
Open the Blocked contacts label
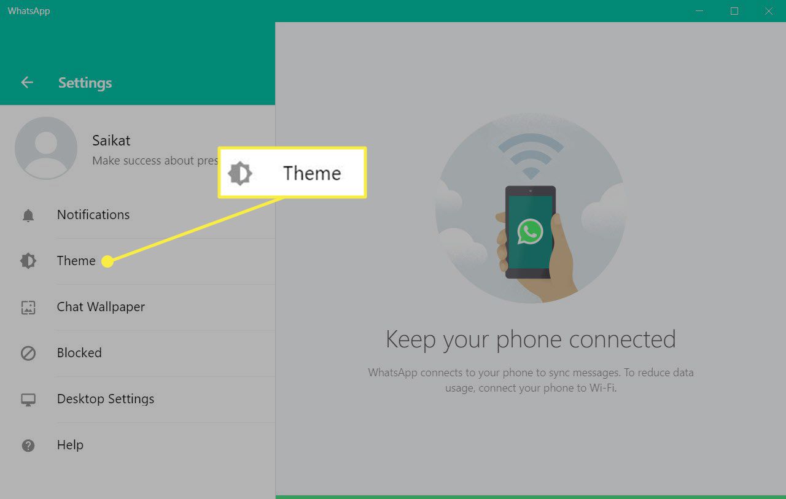tap(79, 353)
